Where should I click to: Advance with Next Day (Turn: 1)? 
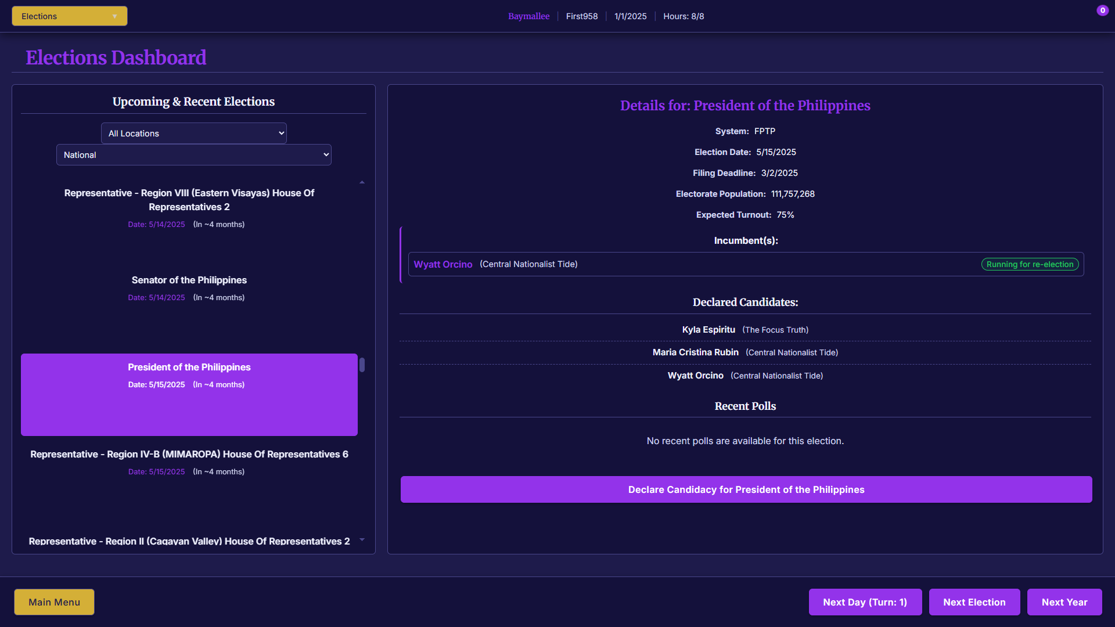pos(864,603)
